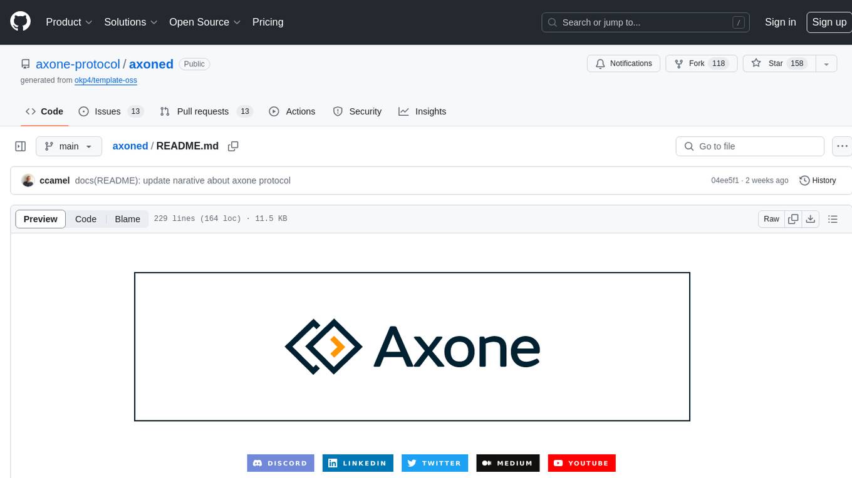852x478 pixels.
Task: Open the Raw file view
Action: 771,219
